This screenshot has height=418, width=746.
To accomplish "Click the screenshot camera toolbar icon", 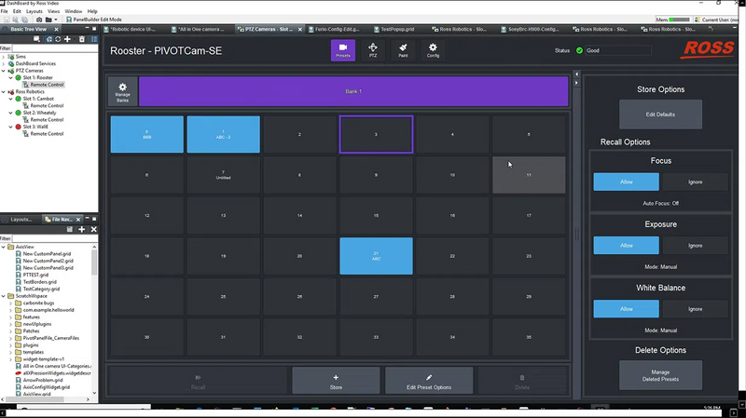I will pyautogui.click(x=38, y=20).
